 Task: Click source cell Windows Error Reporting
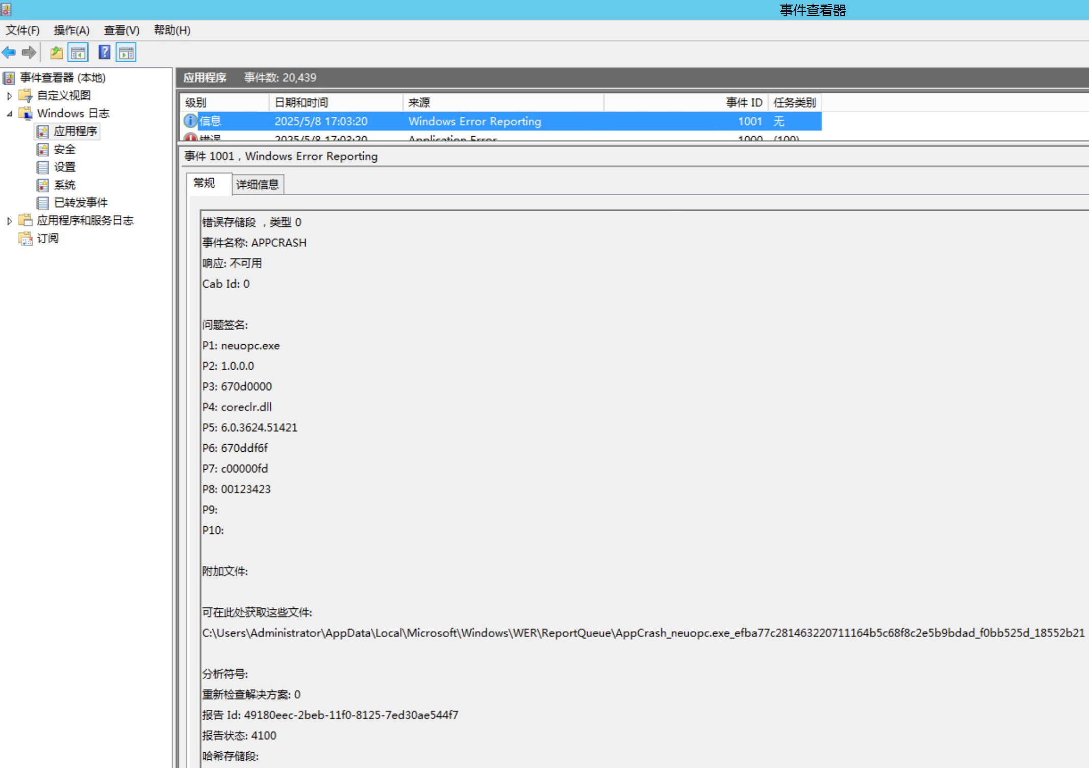pyautogui.click(x=475, y=121)
